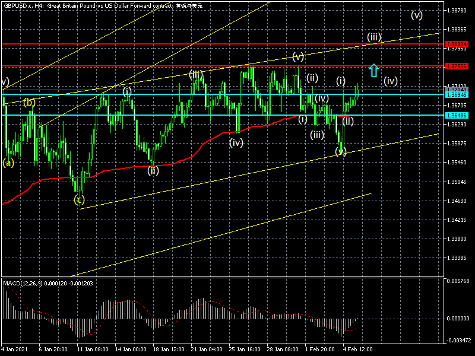Click the 1.36290 price axis value

(x=457, y=125)
